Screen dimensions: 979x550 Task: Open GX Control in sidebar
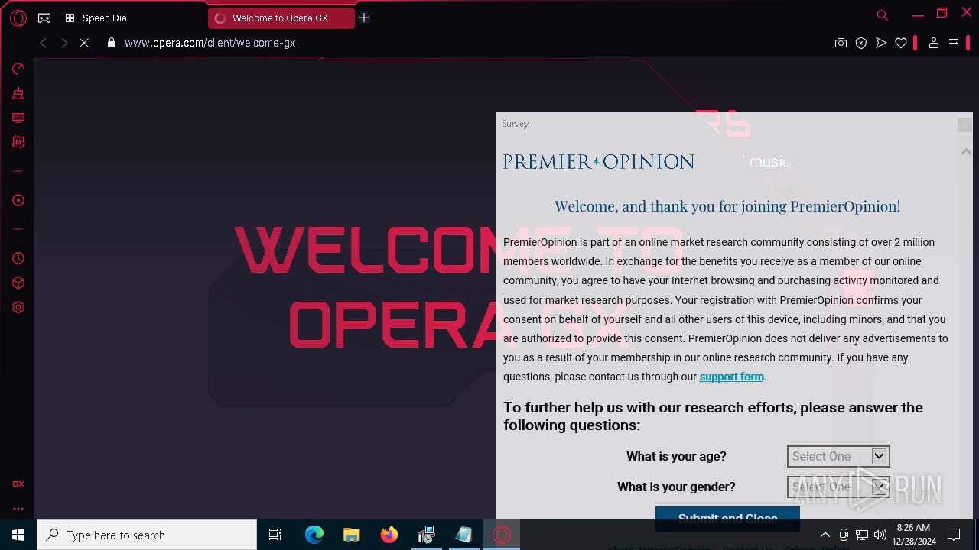(18, 70)
